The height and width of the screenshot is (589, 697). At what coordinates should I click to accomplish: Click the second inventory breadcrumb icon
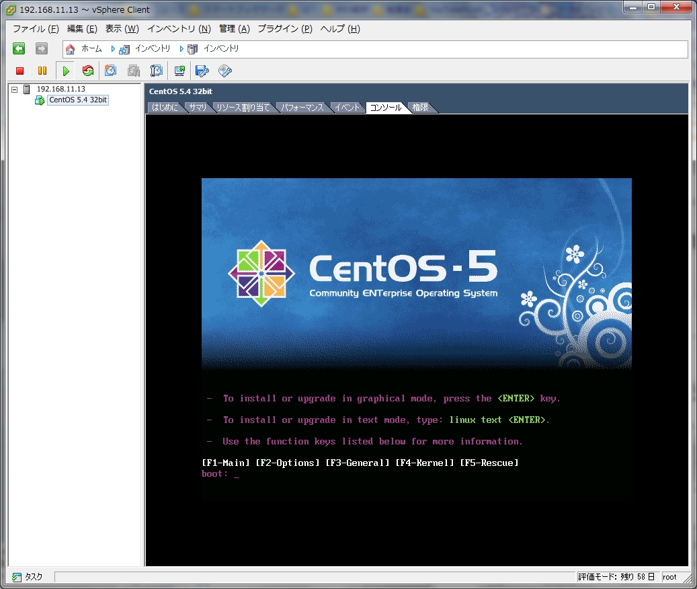192,49
